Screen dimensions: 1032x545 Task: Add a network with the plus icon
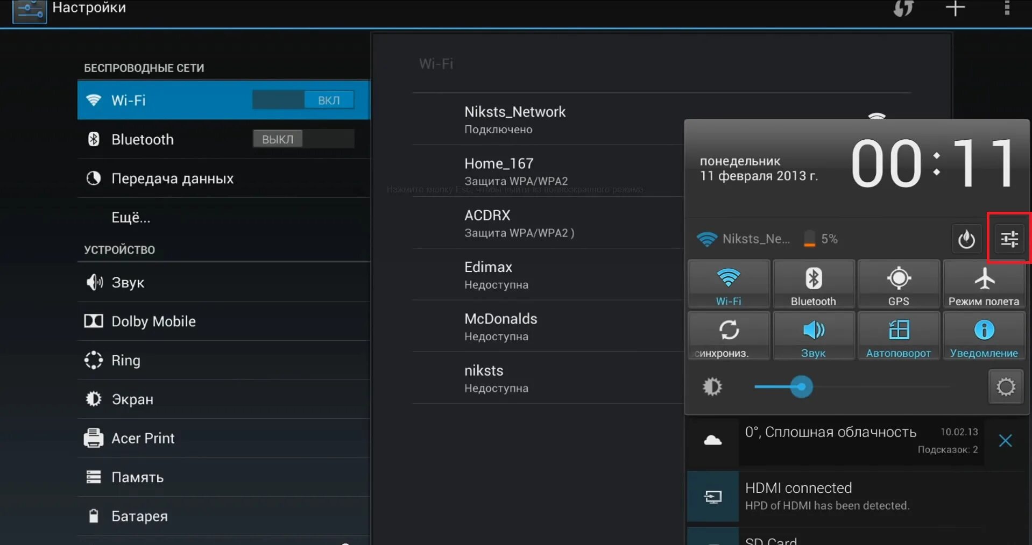(955, 8)
